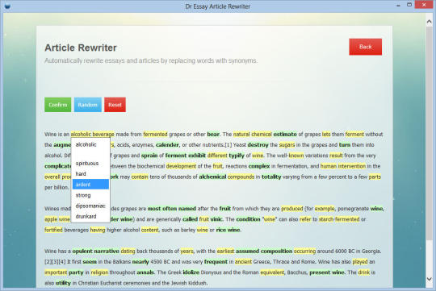
Task: Open synonyms for bold word 'destroy'
Action: click(258, 145)
